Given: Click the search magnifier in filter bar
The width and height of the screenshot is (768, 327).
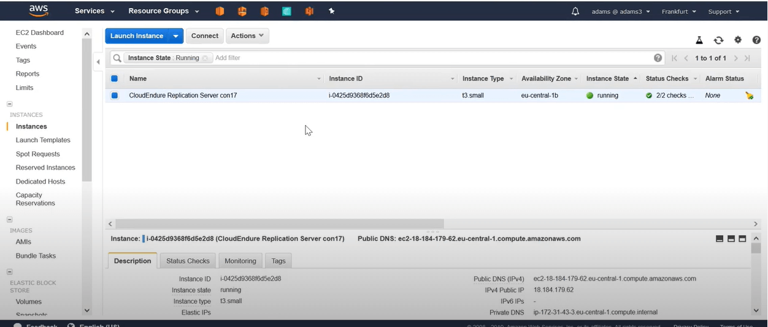Looking at the screenshot, I should pos(117,58).
